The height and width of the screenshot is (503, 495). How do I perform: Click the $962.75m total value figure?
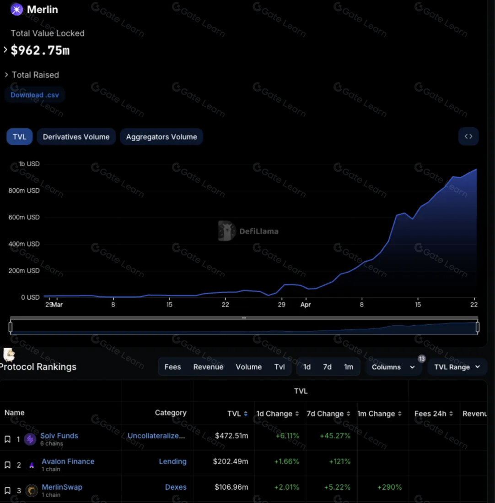[40, 50]
